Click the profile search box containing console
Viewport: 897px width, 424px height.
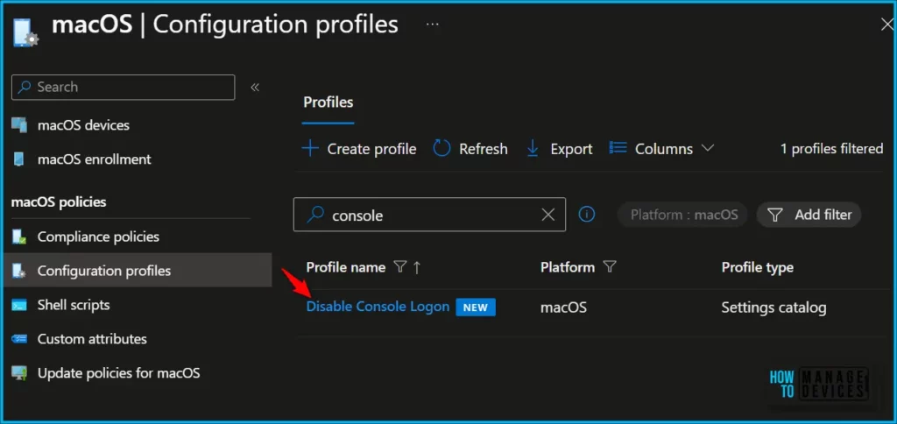coord(429,215)
